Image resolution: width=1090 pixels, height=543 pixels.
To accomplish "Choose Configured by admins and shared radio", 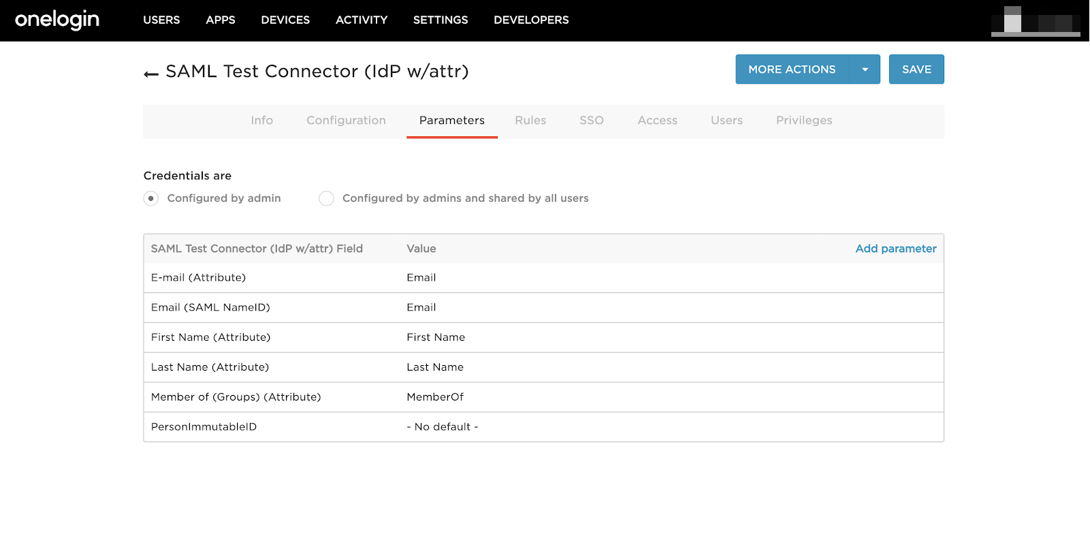I will click(327, 198).
